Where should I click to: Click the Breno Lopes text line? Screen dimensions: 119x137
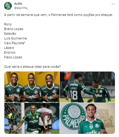click(x=14, y=29)
